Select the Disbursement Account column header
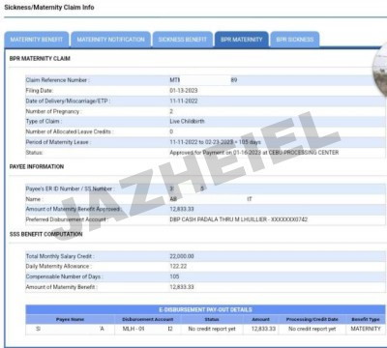 (148, 319)
